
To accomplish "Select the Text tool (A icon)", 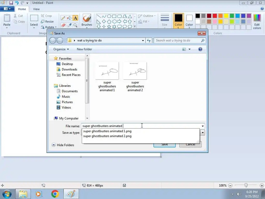I will 75,18.
